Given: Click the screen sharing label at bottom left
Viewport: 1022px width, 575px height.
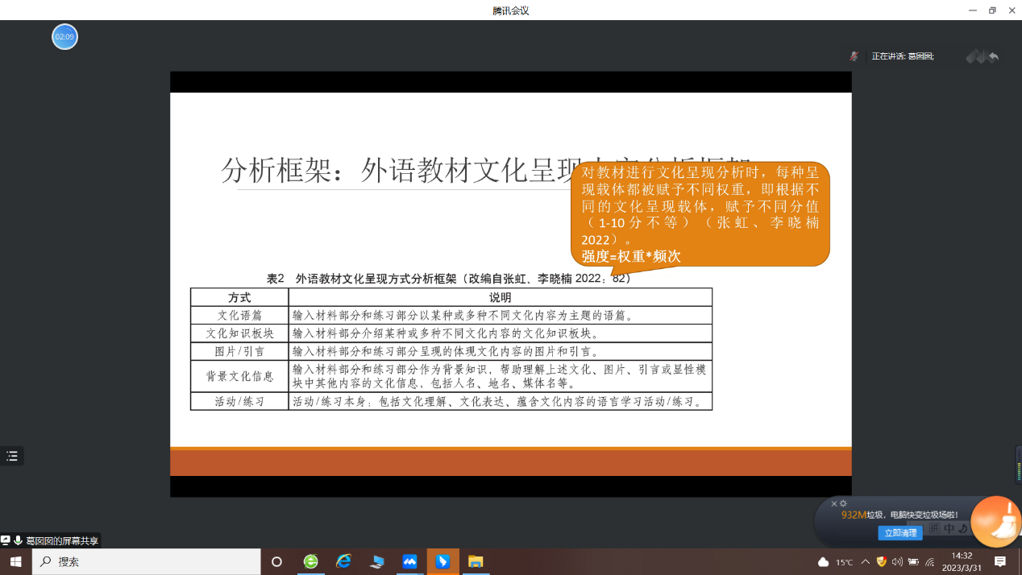Looking at the screenshot, I should pyautogui.click(x=56, y=540).
